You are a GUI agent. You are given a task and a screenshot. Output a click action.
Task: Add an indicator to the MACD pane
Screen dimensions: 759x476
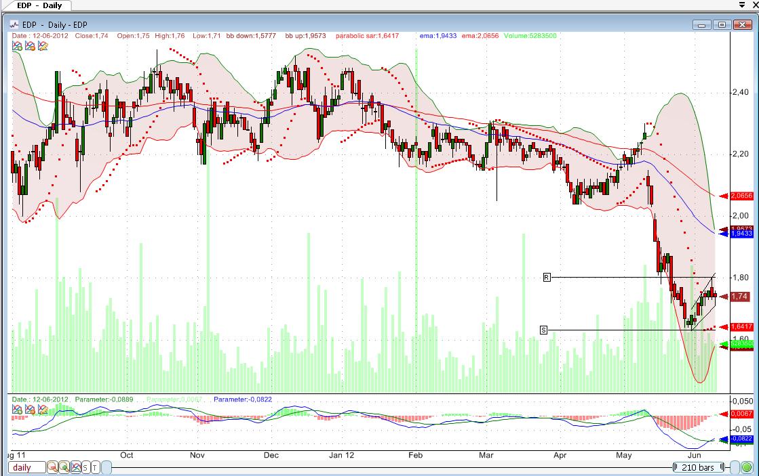coord(17,410)
